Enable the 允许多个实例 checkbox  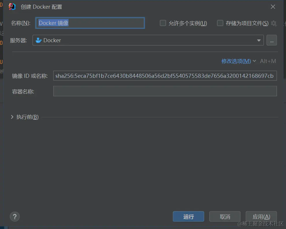163,23
